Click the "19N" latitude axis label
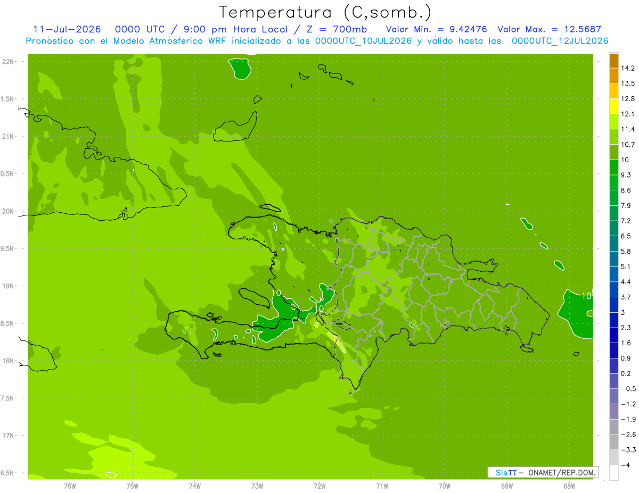This screenshot has height=493, width=639. (x=7, y=286)
